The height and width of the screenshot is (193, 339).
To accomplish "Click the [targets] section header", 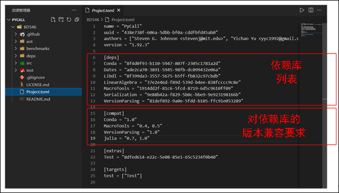I will point(115,170).
